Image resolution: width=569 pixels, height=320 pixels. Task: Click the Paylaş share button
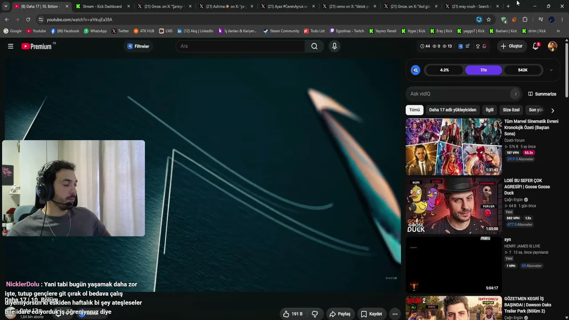340,314
